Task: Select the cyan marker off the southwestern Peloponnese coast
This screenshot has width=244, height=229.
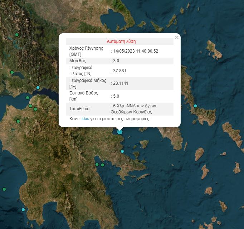Action: coord(23,210)
